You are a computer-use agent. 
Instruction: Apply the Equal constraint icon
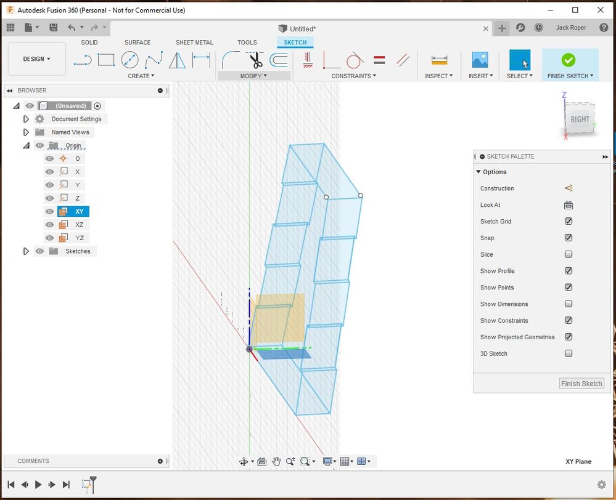(x=379, y=60)
